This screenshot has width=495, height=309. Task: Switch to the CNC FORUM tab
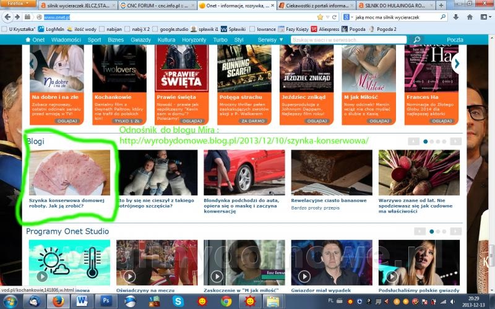point(158,6)
